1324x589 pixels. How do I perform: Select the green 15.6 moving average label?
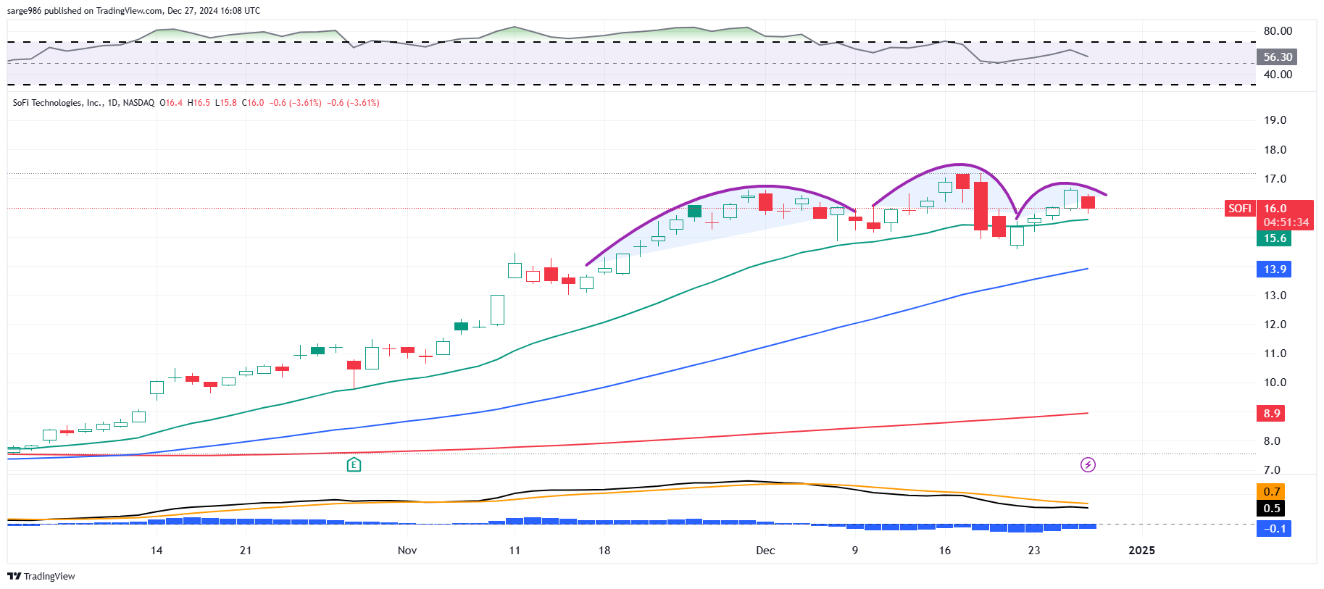pyautogui.click(x=1274, y=238)
